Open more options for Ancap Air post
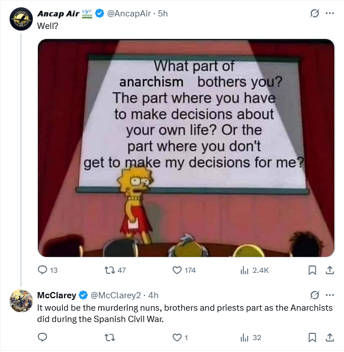 [330, 13]
